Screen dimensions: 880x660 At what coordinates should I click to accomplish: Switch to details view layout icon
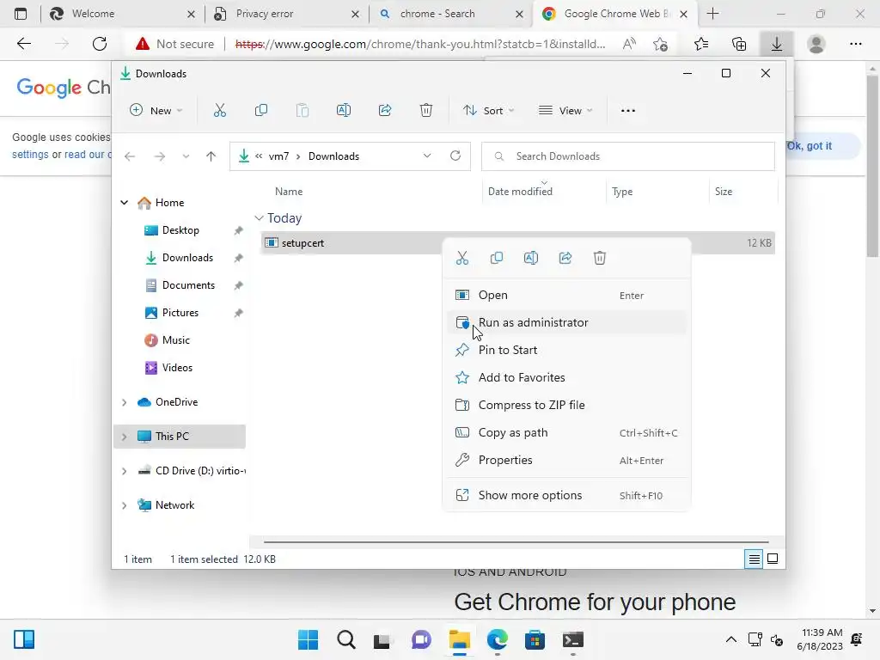pyautogui.click(x=754, y=559)
